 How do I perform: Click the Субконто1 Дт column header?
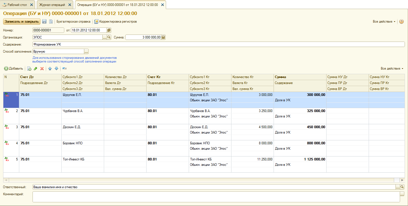83,77
